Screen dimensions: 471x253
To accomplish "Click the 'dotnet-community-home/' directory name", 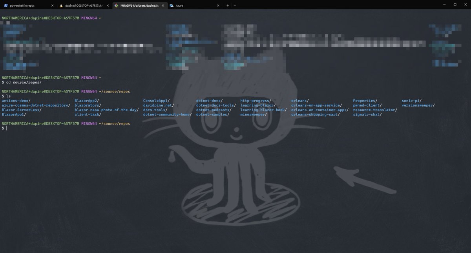I will [x=167, y=115].
